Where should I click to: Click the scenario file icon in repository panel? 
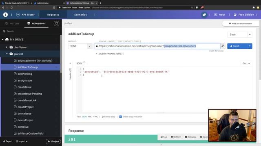click(x=56, y=24)
